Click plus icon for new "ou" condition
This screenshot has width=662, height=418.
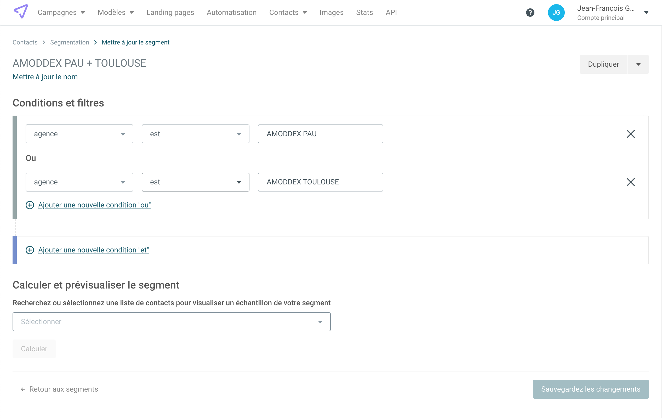coord(30,205)
